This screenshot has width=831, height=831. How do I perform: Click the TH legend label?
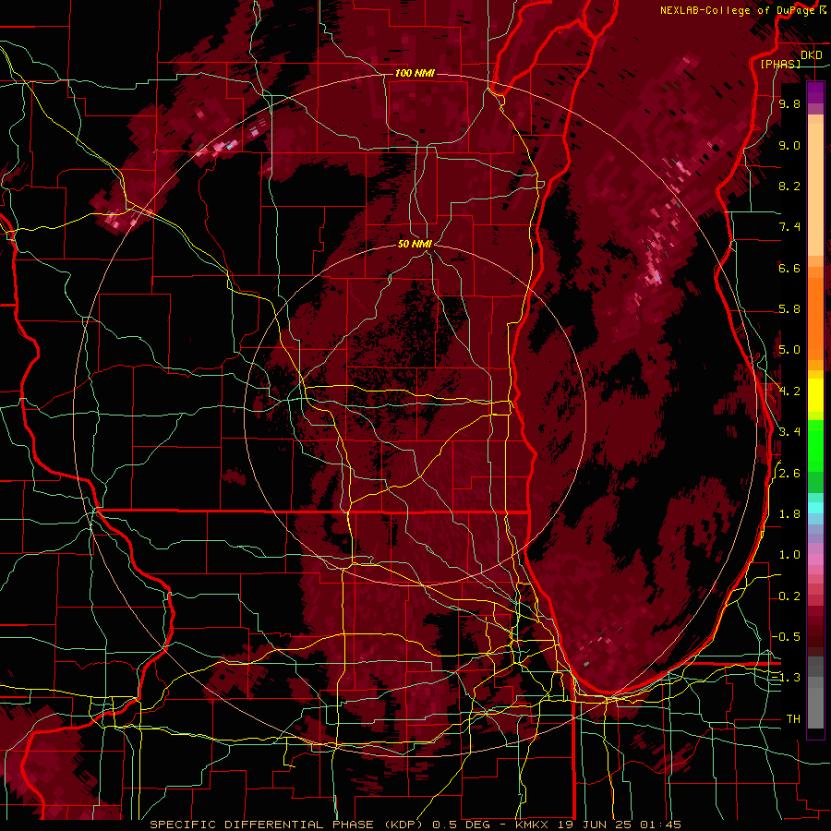click(793, 719)
